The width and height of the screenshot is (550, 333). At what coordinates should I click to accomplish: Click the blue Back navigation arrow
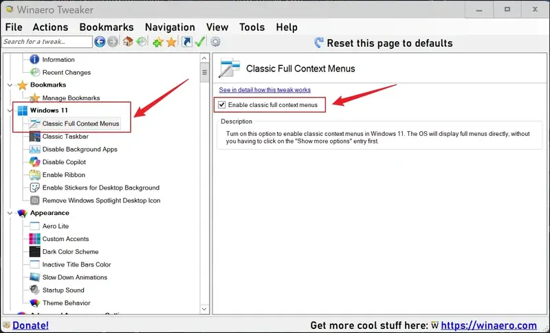coord(100,42)
